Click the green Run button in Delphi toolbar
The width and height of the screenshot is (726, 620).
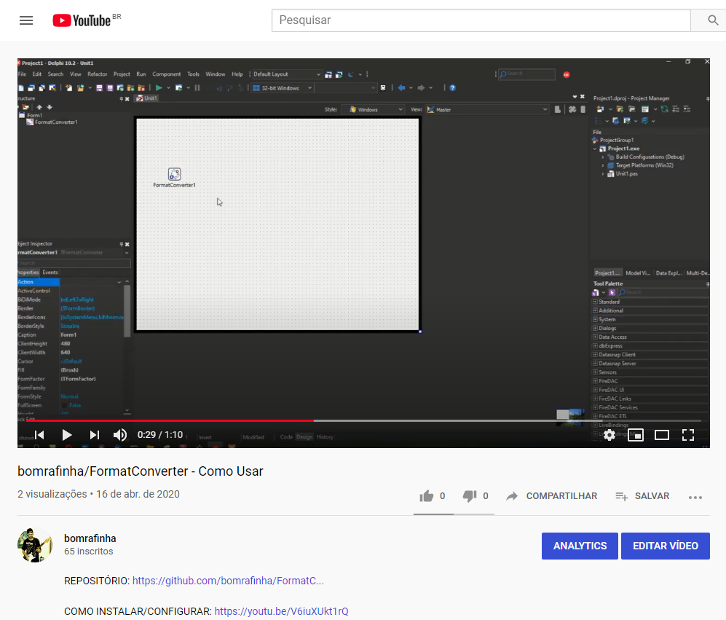pos(159,88)
